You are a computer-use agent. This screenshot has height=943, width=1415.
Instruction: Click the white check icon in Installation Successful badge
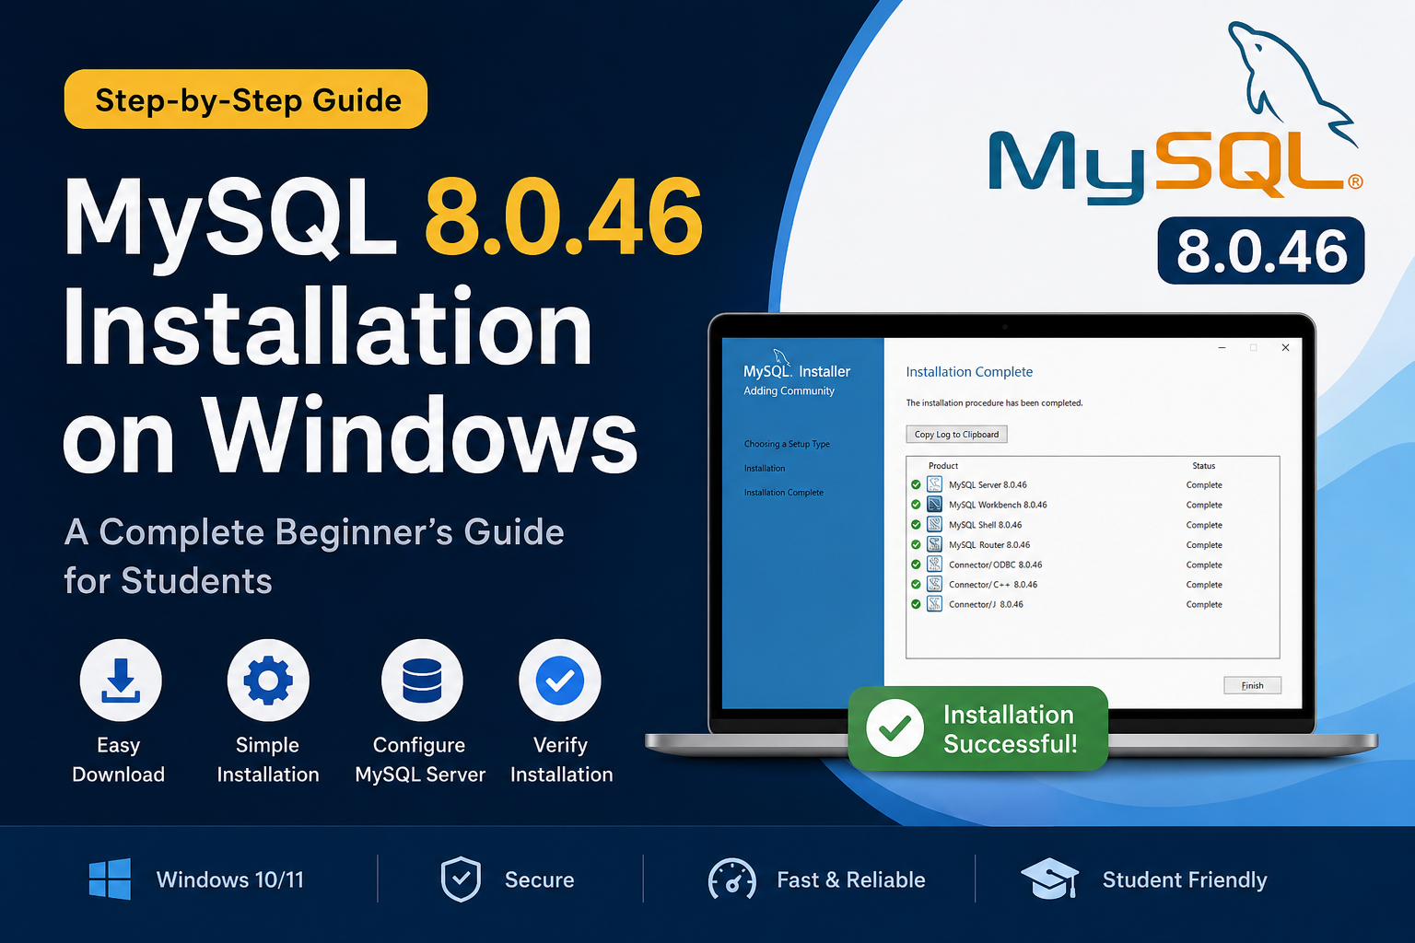[x=895, y=728]
